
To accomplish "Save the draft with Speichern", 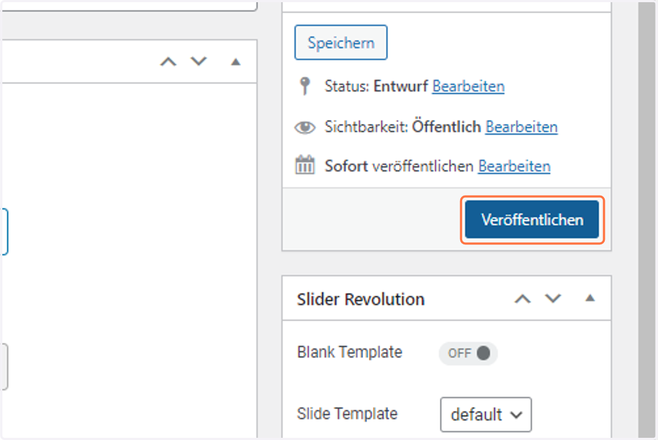I will point(341,42).
